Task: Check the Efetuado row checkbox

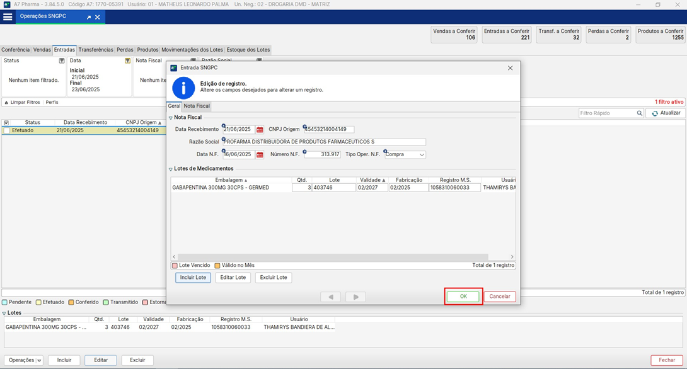Action: pos(6,131)
